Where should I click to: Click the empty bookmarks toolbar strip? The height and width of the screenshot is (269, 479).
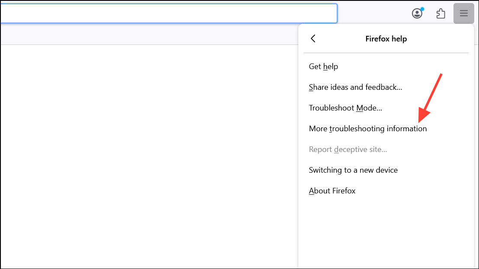pos(147,35)
